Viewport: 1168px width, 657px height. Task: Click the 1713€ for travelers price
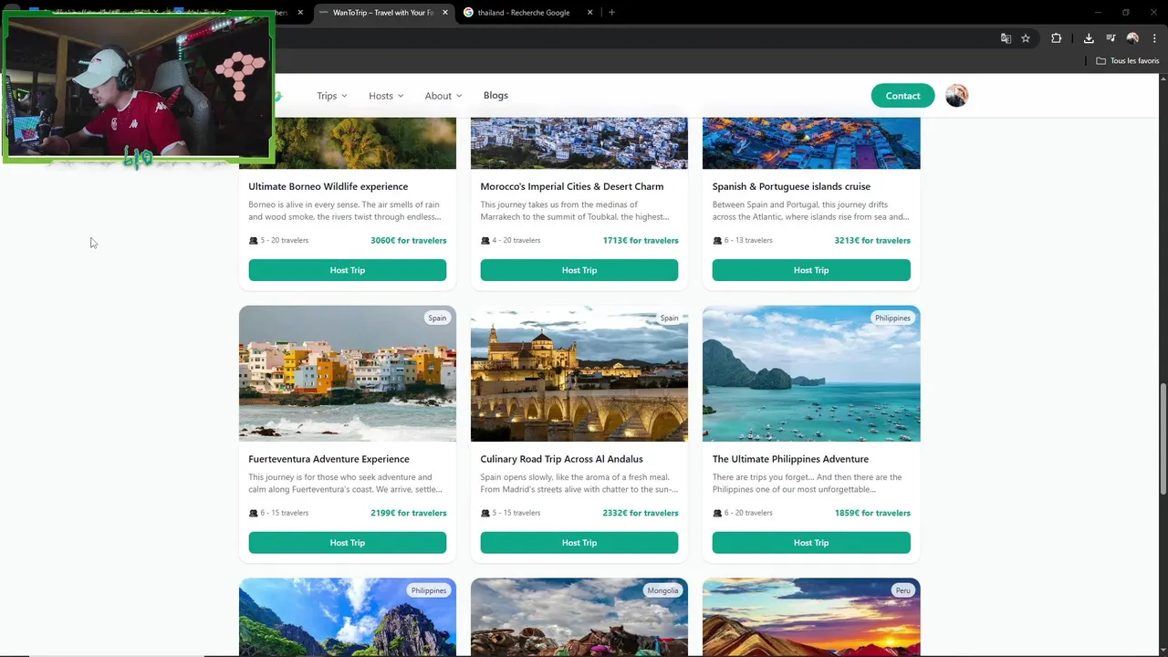click(x=641, y=241)
